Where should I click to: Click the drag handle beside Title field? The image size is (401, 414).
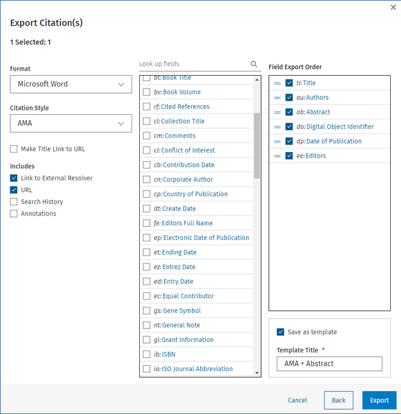pos(277,83)
